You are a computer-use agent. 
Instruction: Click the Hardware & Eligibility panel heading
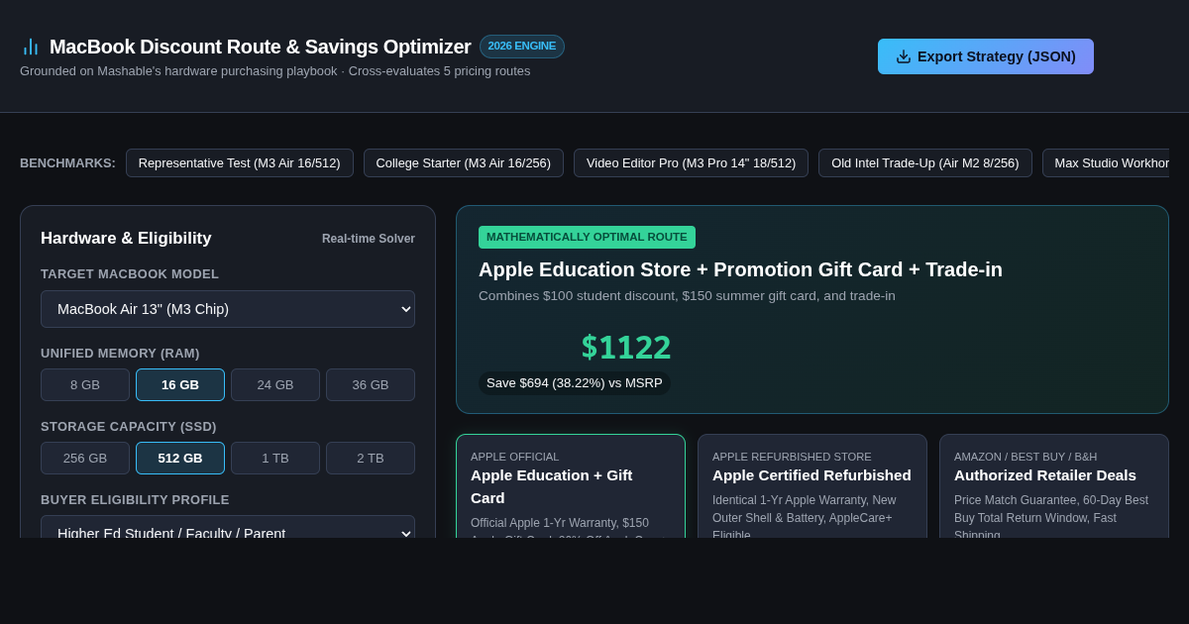(126, 239)
